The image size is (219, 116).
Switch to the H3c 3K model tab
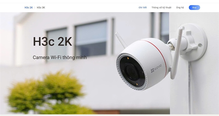point(41,8)
